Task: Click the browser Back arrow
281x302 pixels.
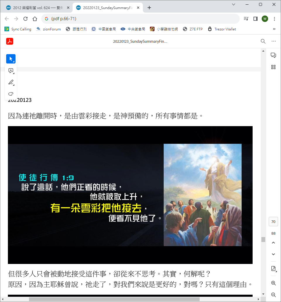Action: (x=7, y=19)
